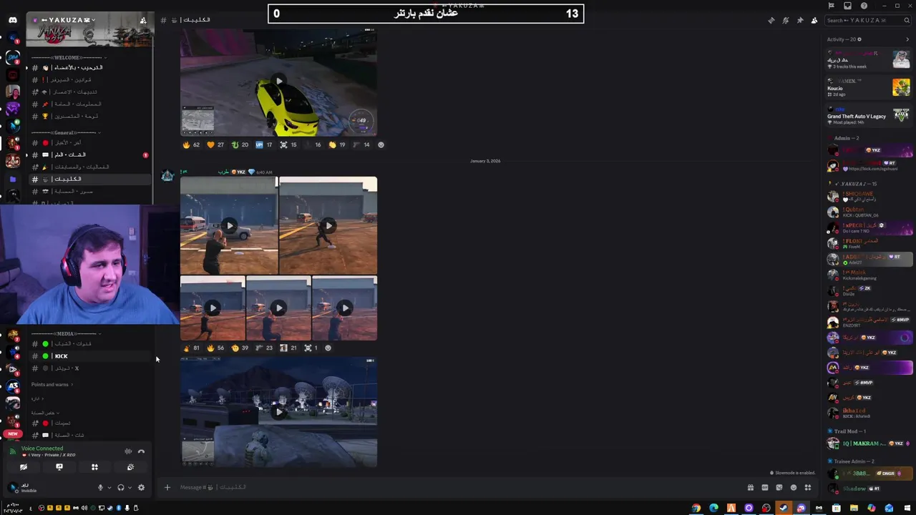Toggle fire reaction showing 62
This screenshot has width=916, height=515.
[191, 145]
